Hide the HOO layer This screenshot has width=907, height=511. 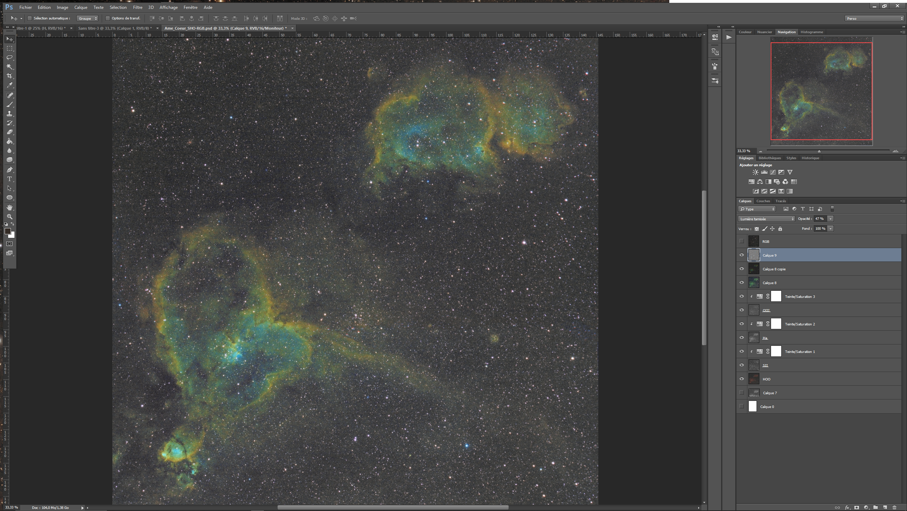(x=742, y=379)
